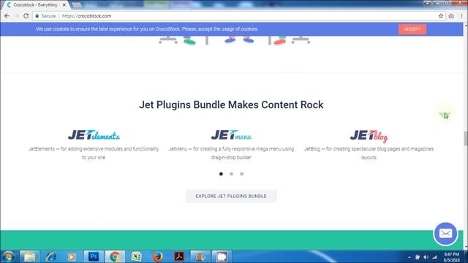Open Photoshop from the taskbar

(94, 256)
